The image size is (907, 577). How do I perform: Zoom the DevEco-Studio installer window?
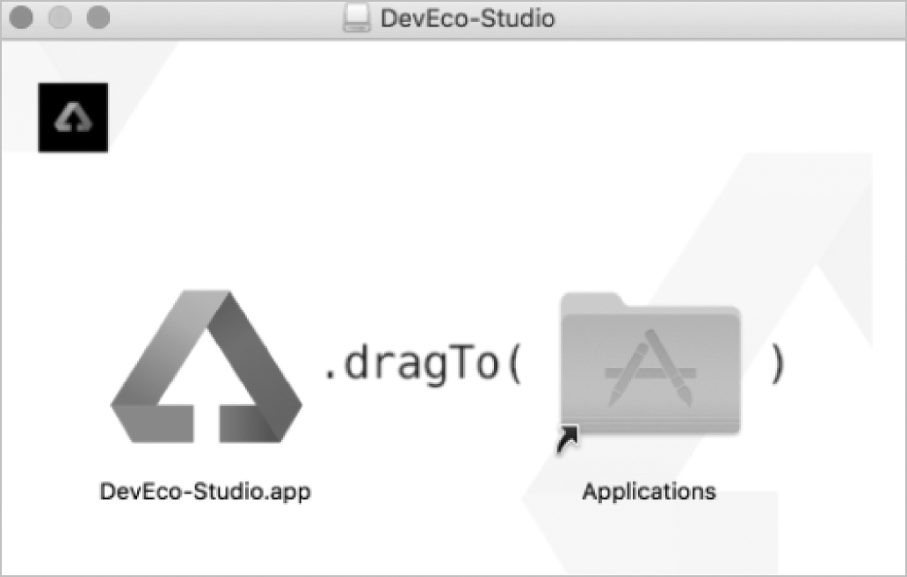98,18
